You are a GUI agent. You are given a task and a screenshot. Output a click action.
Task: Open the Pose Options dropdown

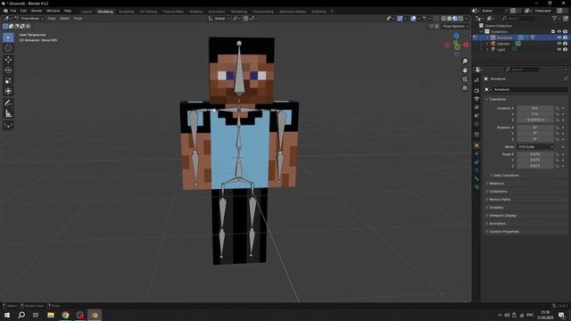click(455, 26)
